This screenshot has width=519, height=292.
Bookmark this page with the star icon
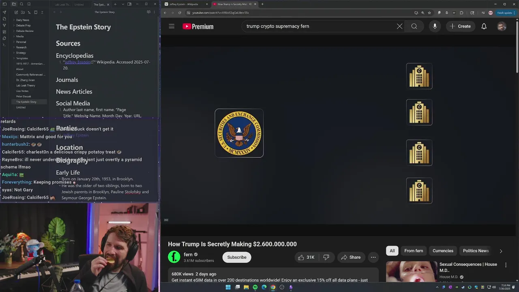[x=429, y=13]
